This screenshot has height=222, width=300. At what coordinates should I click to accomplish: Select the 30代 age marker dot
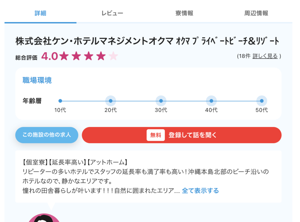[161, 101]
